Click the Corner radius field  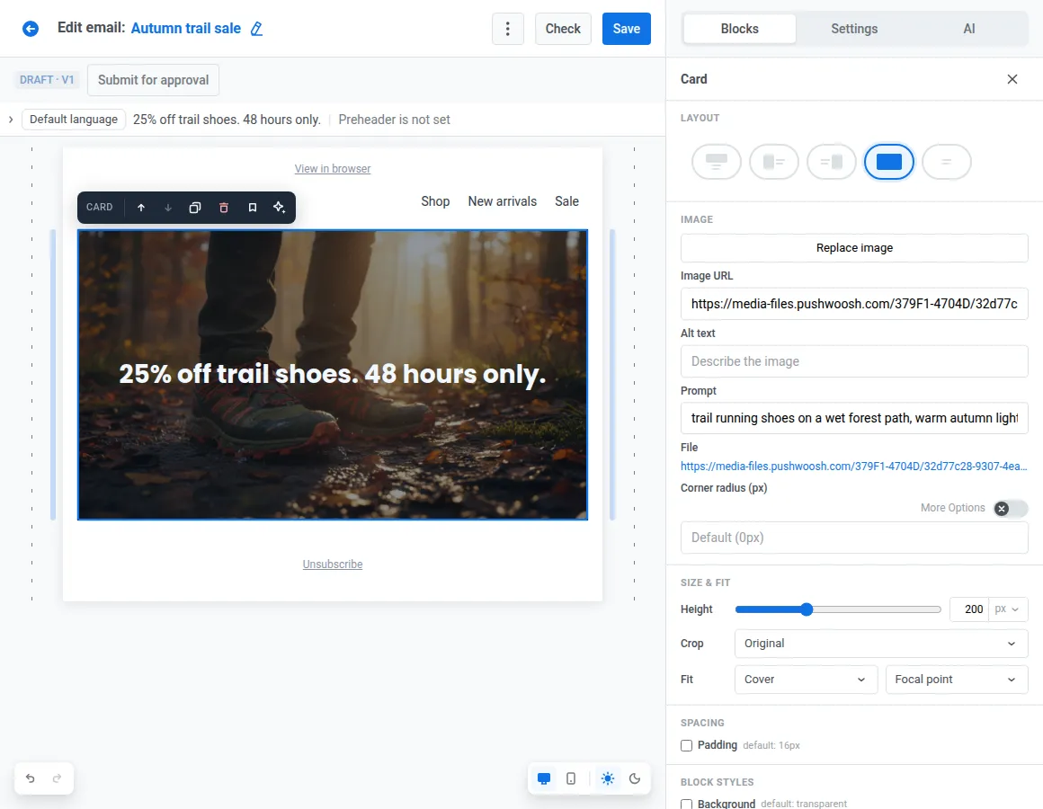(x=854, y=538)
